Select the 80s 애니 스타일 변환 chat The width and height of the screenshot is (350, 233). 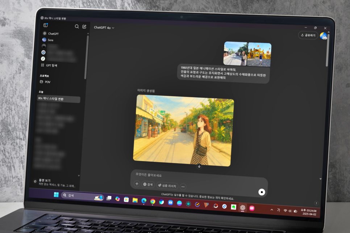[58, 99]
